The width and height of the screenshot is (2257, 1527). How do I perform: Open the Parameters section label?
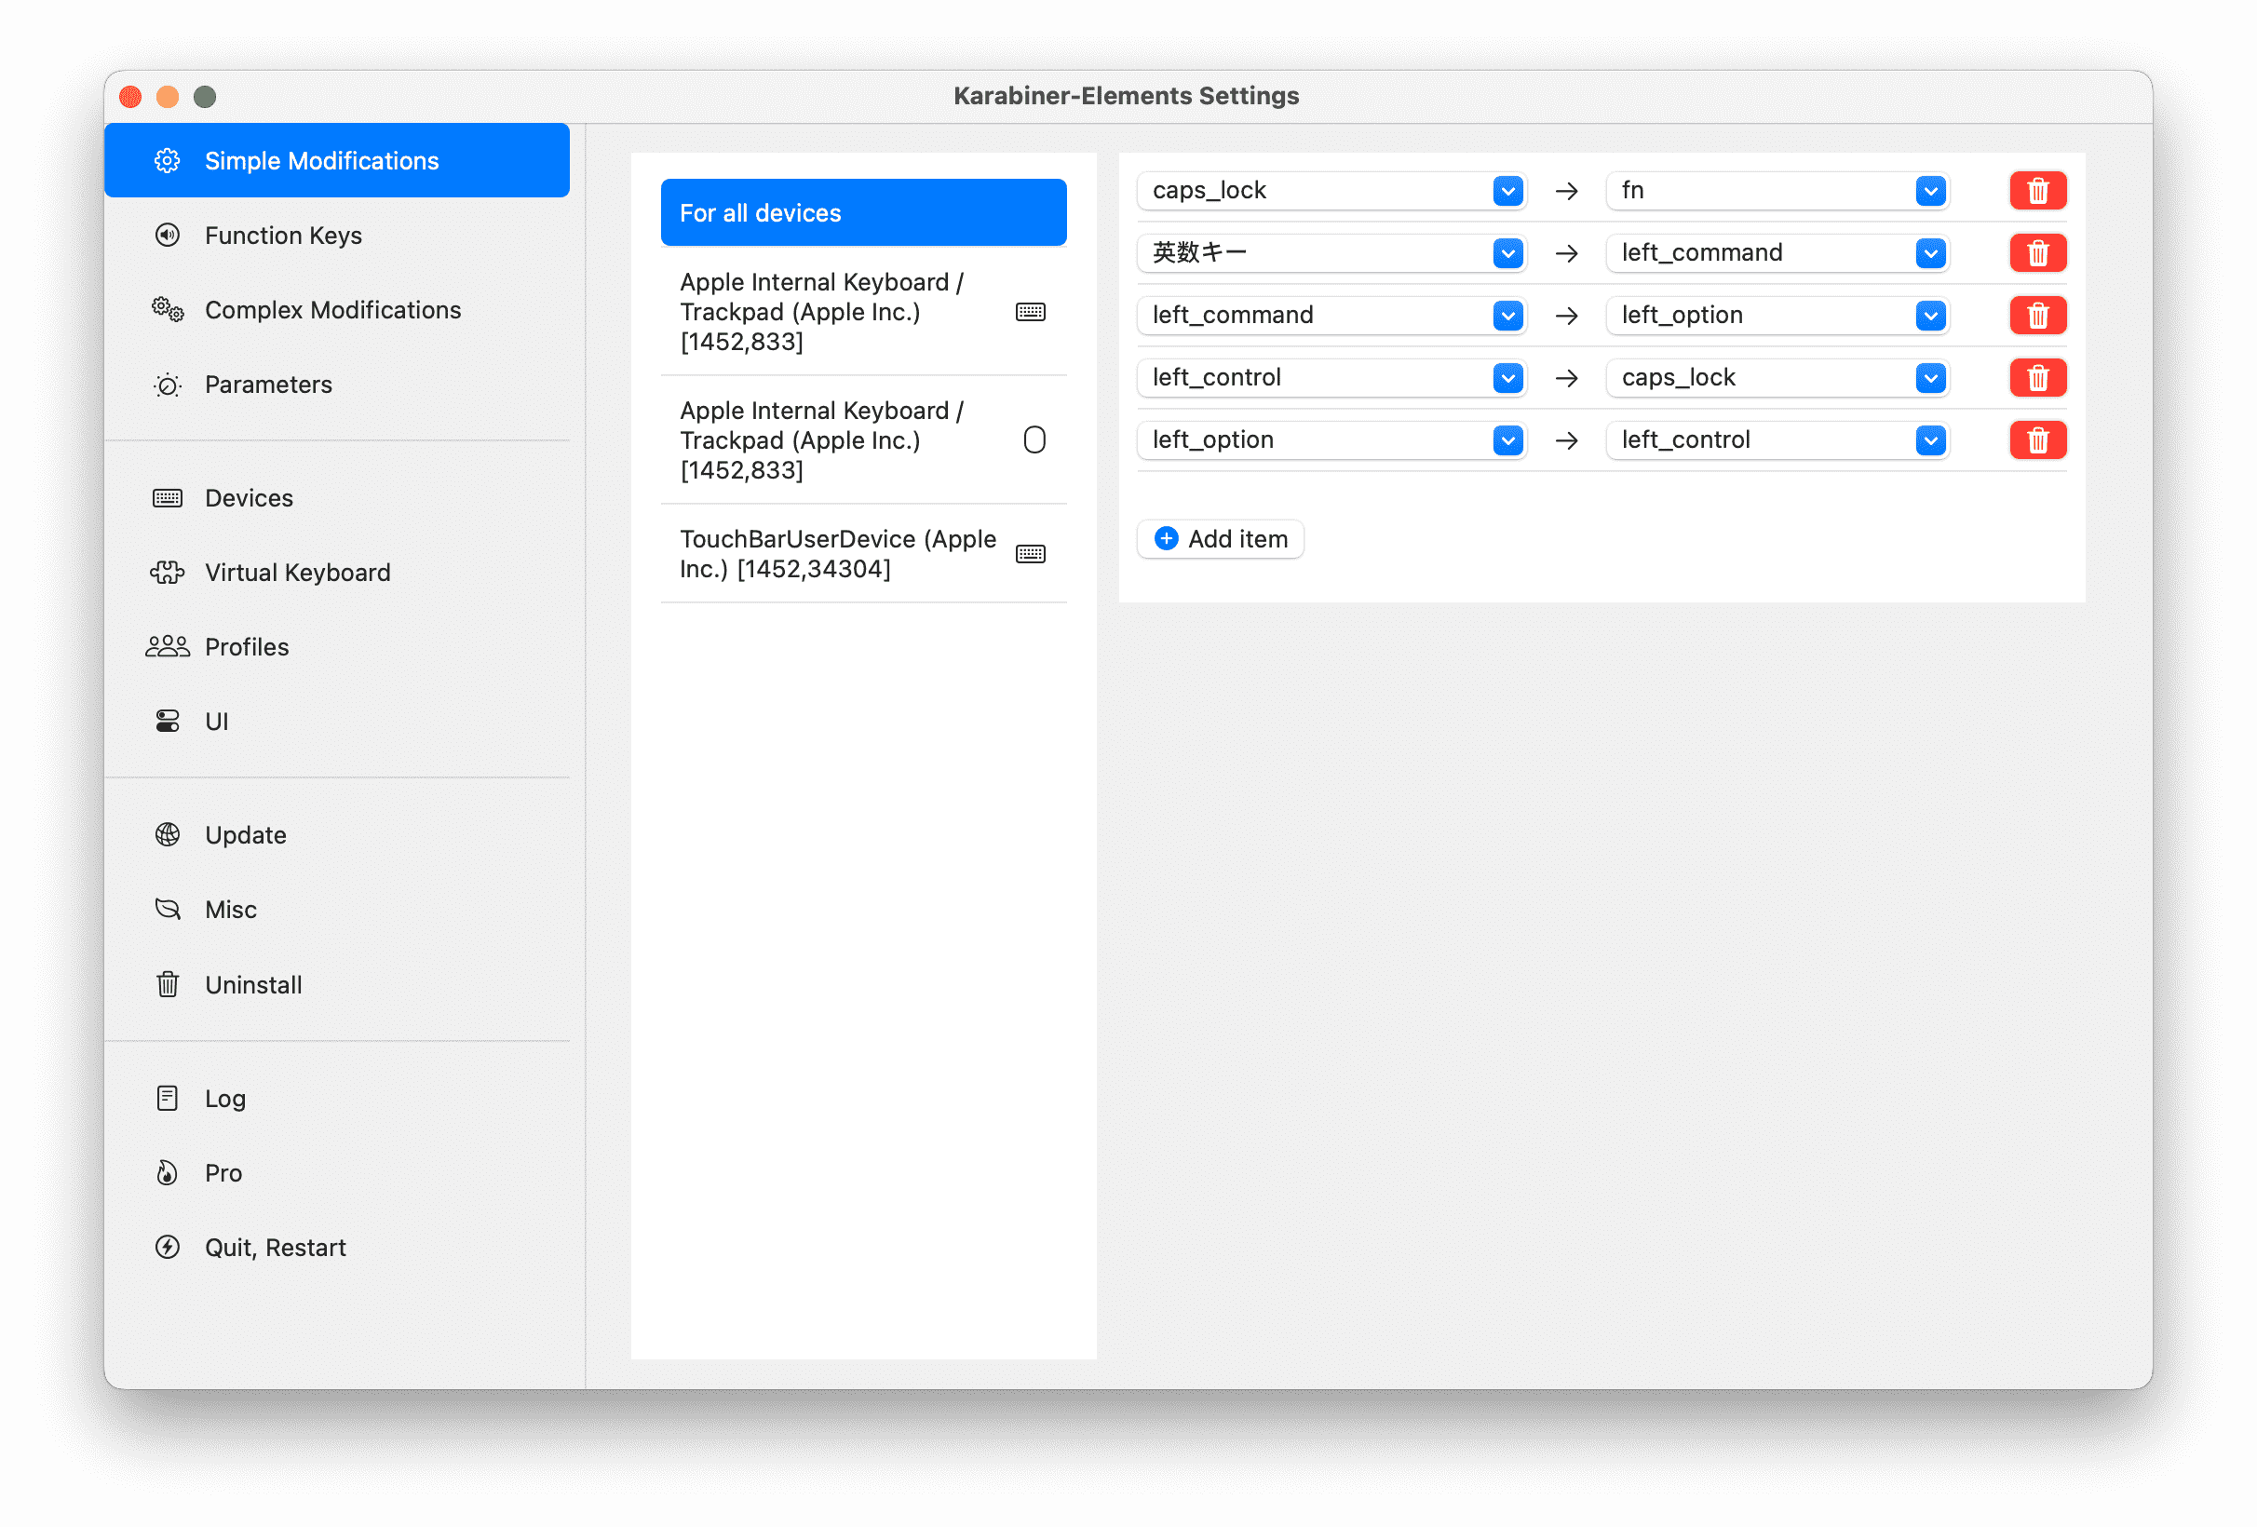click(x=268, y=385)
